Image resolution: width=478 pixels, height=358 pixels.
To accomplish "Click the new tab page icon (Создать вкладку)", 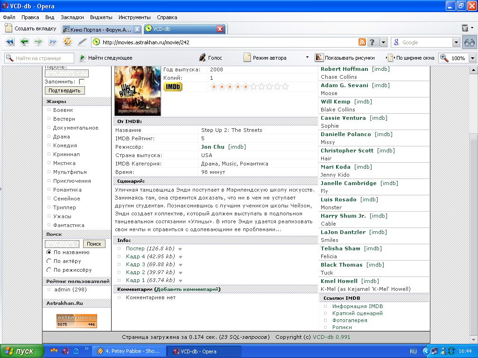I will [x=8, y=28].
